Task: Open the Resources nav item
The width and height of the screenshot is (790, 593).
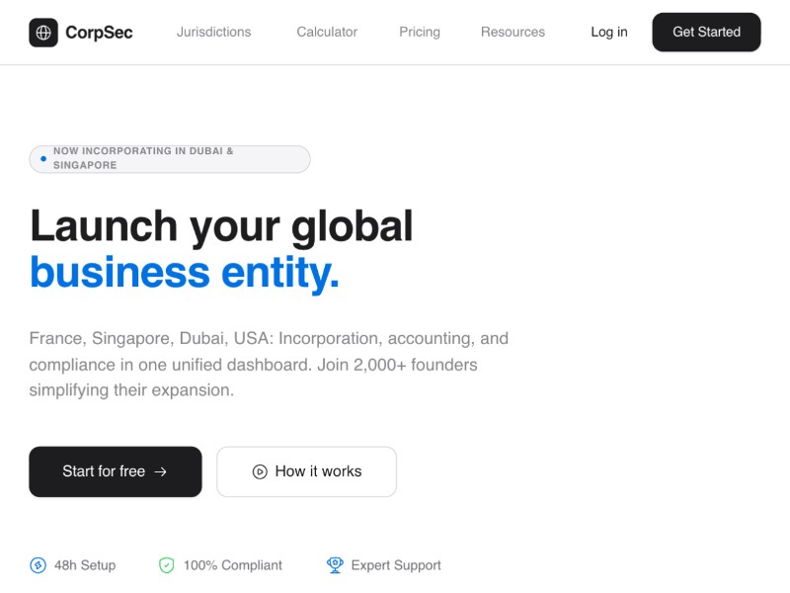Action: (x=513, y=32)
